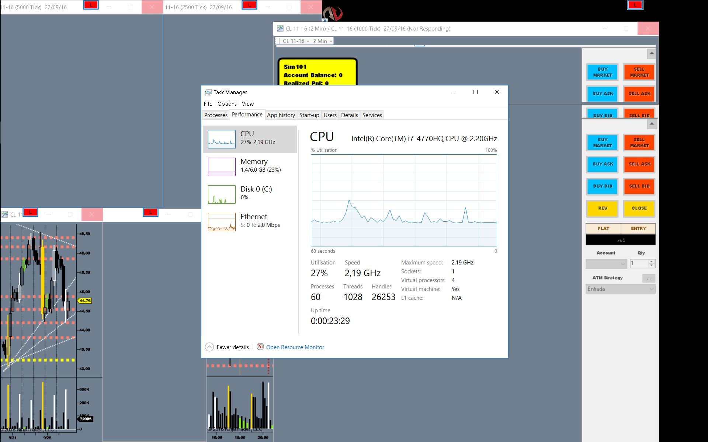Expand the ATM Strategy Entrada dropdown
This screenshot has height=442, width=708.
620,289
